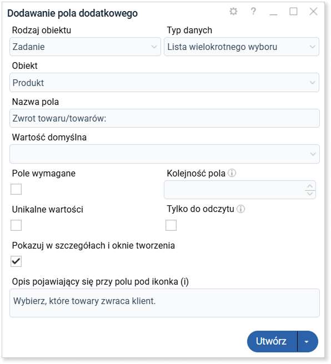331x364 pixels.
Task: Click the Utwórz button
Action: (x=272, y=341)
